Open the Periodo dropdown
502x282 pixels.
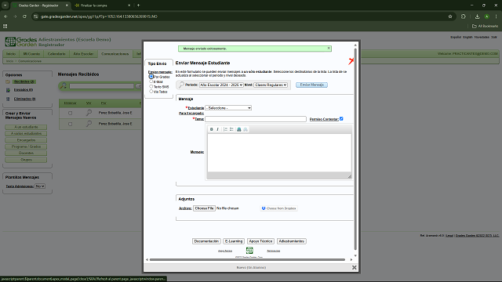click(x=221, y=85)
